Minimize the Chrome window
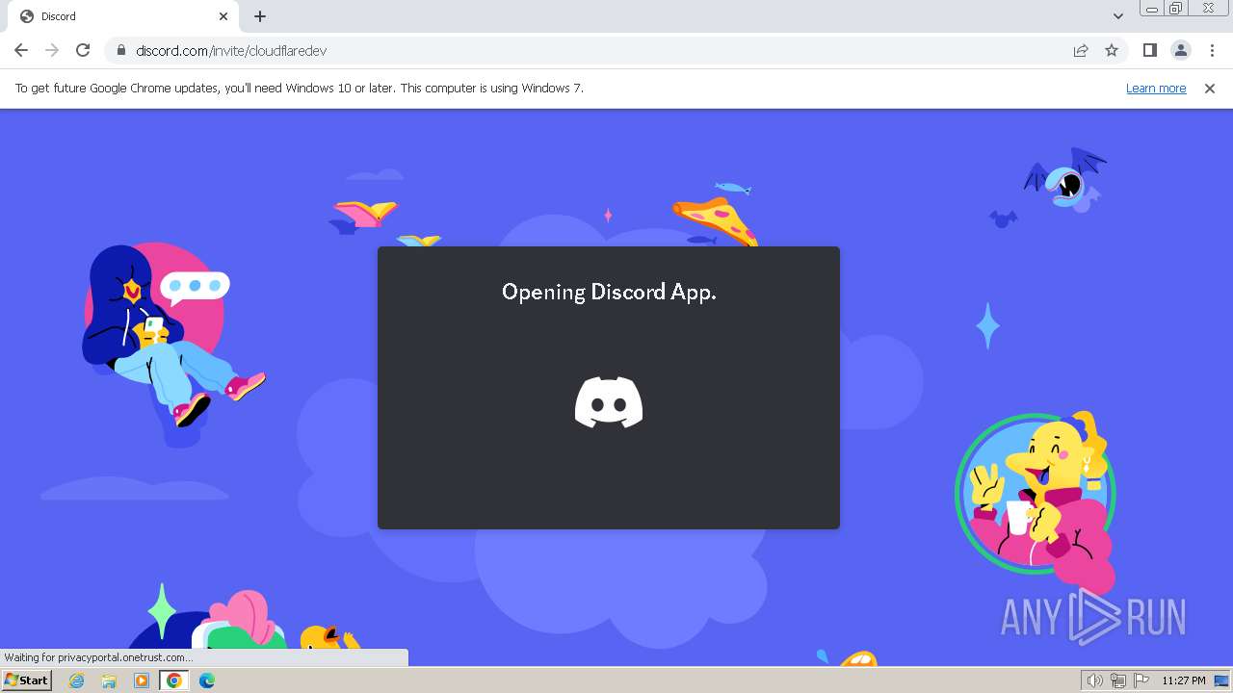 [1152, 9]
